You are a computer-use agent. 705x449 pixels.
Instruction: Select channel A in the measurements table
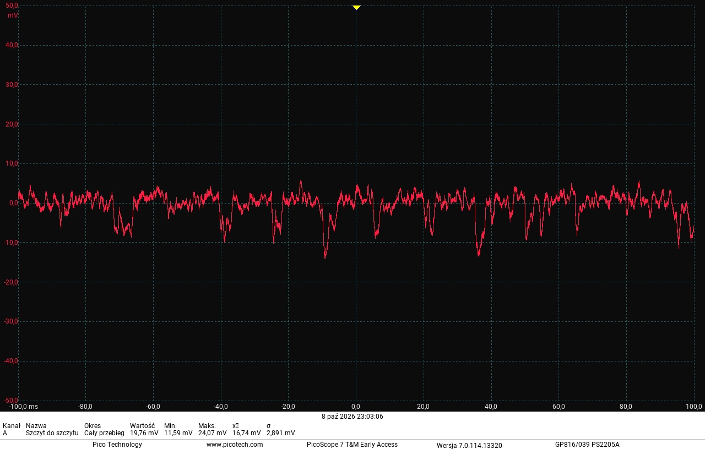[x=5, y=433]
